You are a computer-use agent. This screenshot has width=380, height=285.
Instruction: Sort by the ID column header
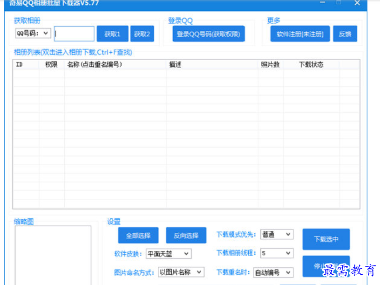click(26, 64)
